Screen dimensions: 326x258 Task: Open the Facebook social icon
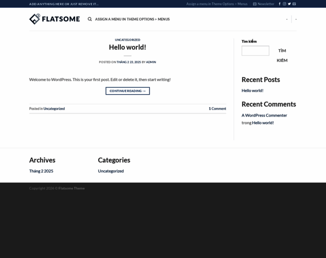[x=280, y=4]
